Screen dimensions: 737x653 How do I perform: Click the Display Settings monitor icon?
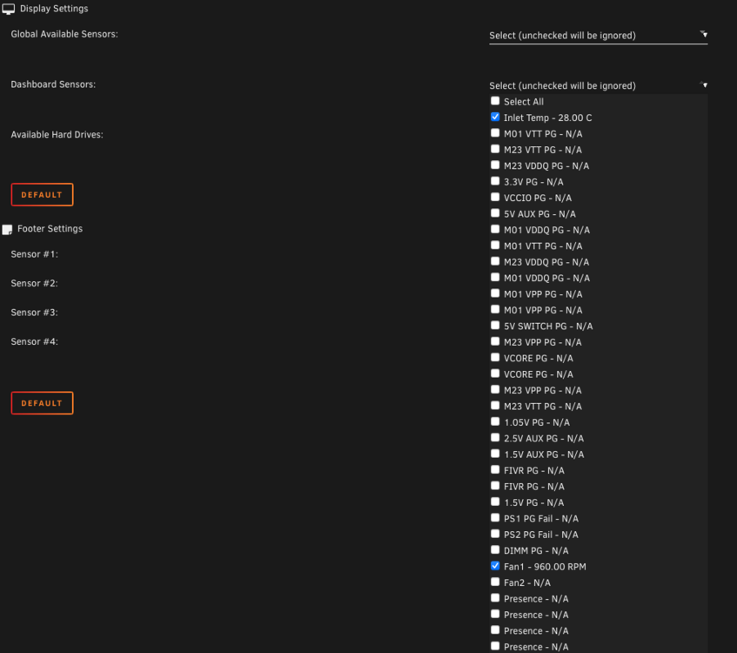[8, 9]
